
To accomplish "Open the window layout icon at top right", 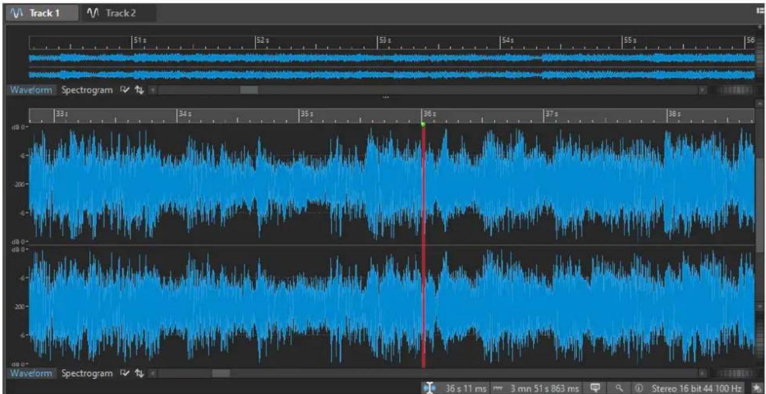I will 759,11.
